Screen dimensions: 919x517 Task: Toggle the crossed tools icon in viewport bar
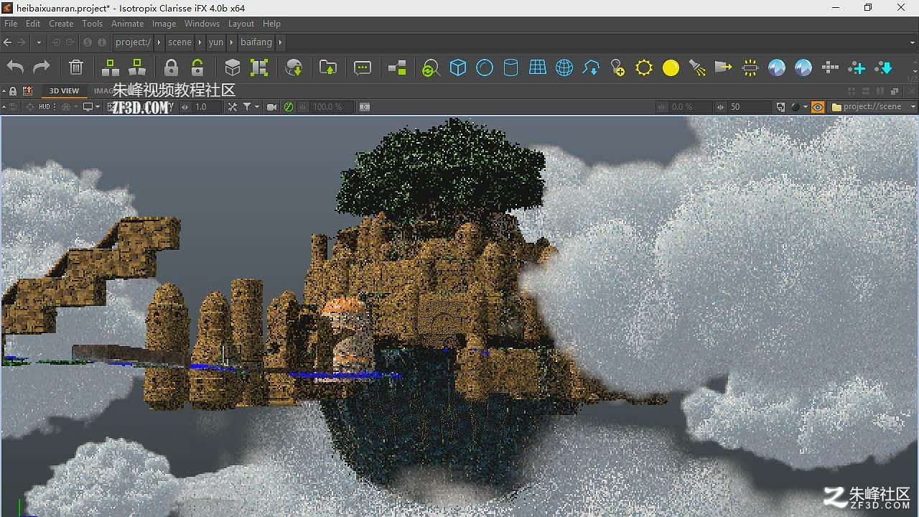(x=232, y=107)
